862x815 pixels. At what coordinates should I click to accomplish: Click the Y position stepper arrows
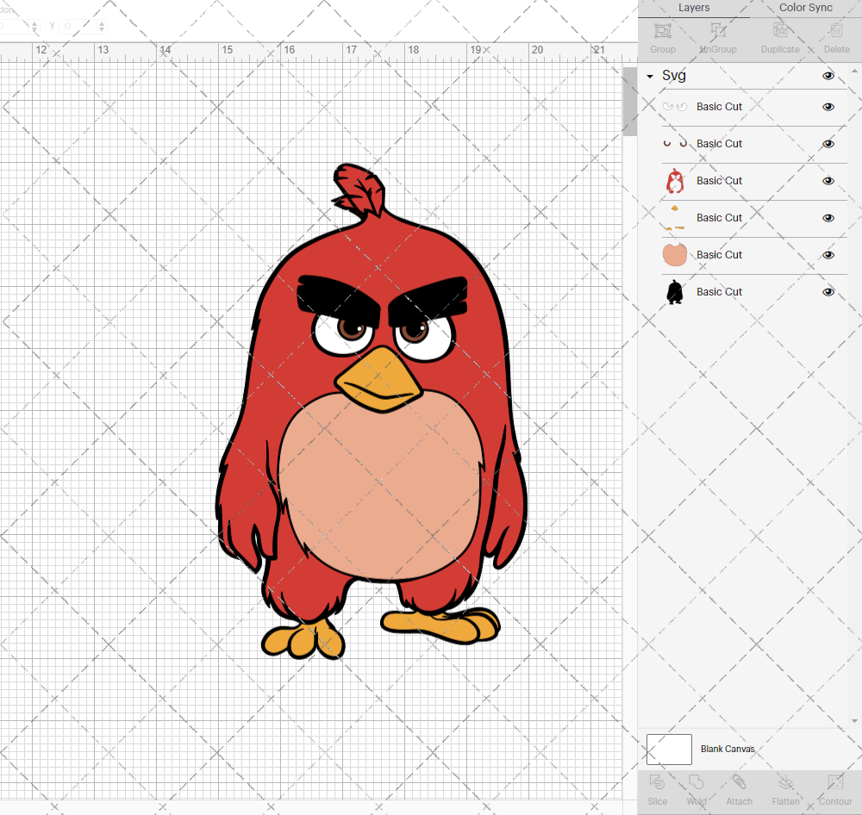(102, 26)
